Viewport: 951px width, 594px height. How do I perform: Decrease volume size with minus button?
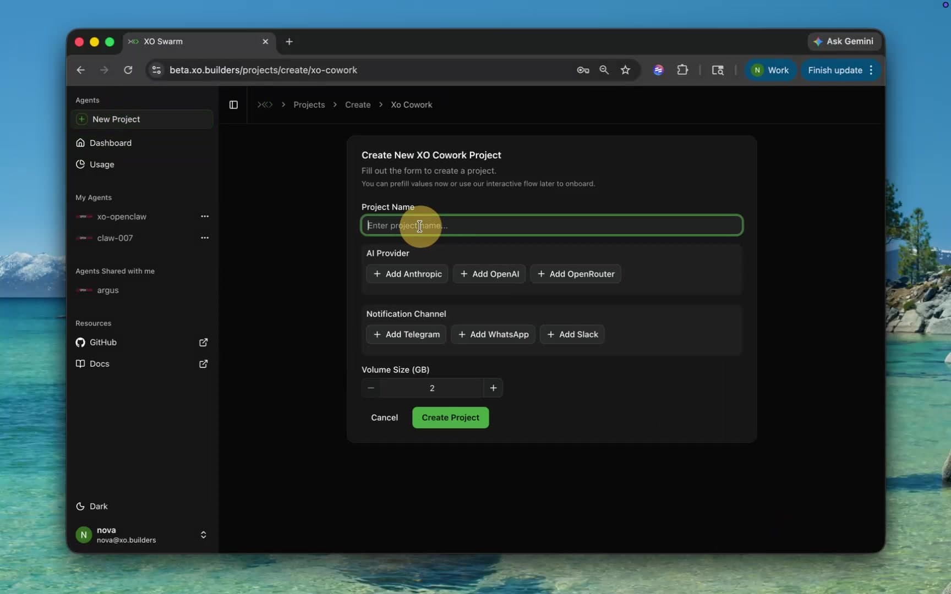(371, 388)
